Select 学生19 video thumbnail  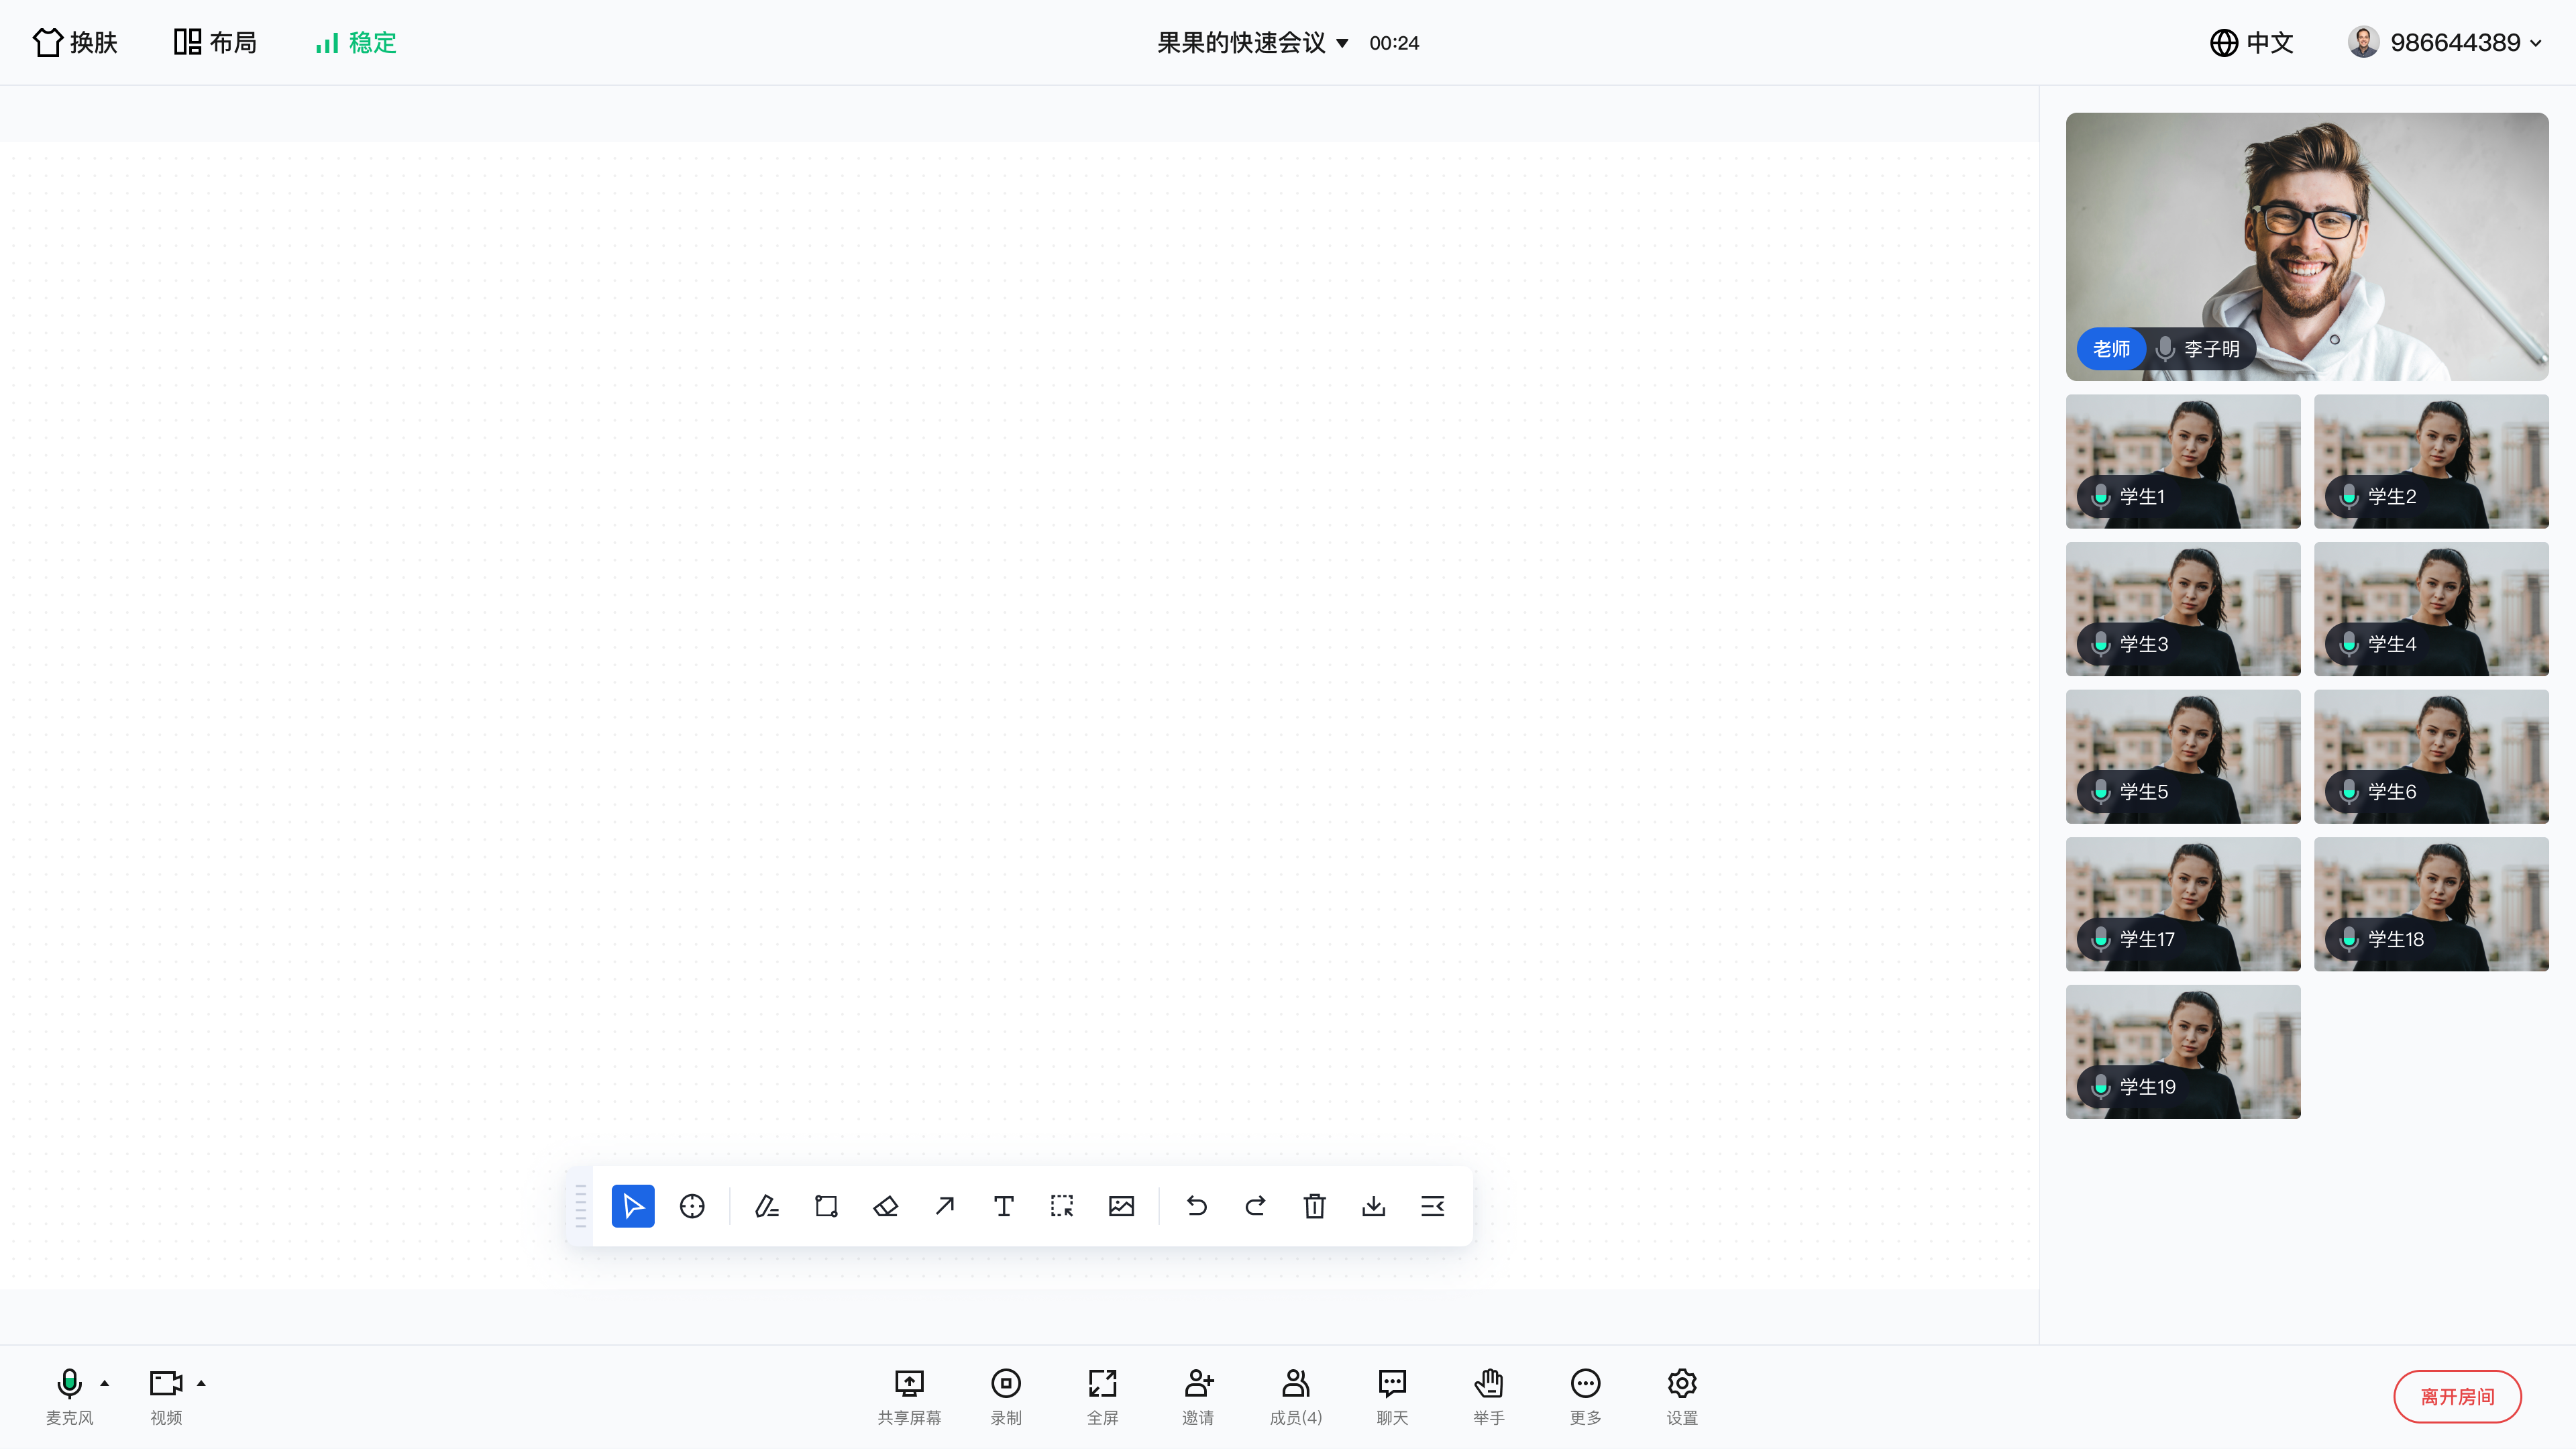click(x=2183, y=1051)
